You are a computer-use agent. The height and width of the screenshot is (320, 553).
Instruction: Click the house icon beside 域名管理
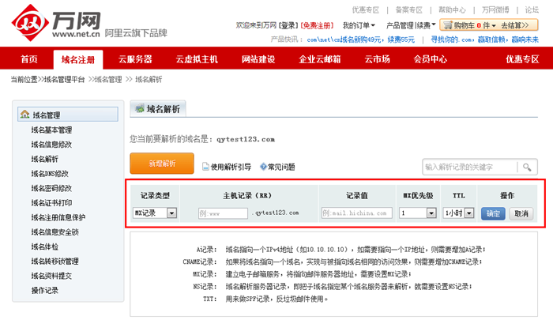click(x=24, y=115)
